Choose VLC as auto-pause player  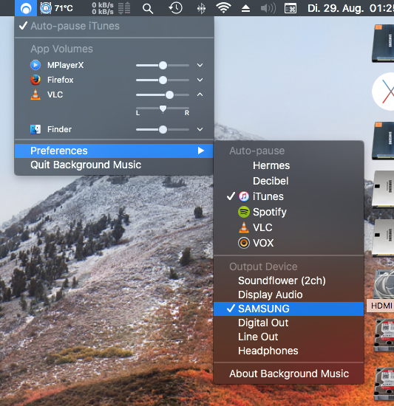click(x=289, y=227)
